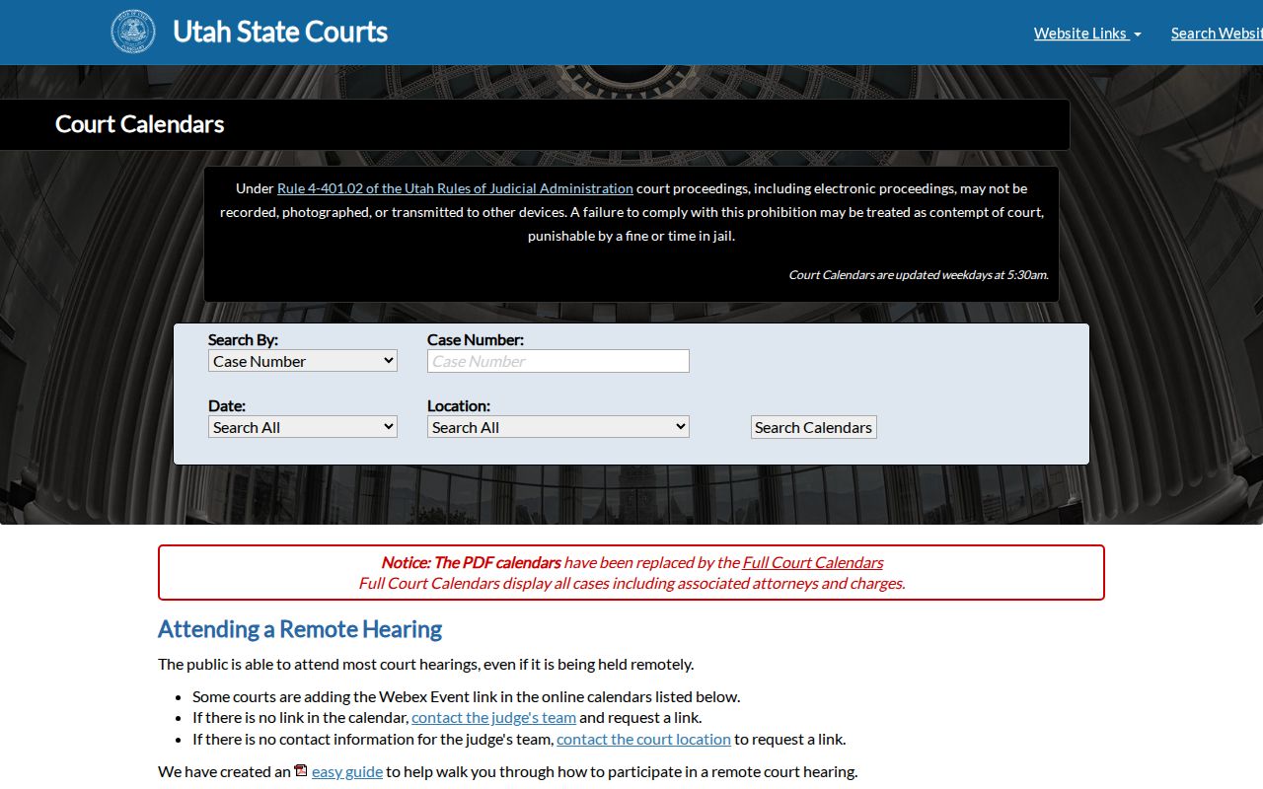The image size is (1263, 789).
Task: Click the 'Date:' label
Action: [x=227, y=405]
